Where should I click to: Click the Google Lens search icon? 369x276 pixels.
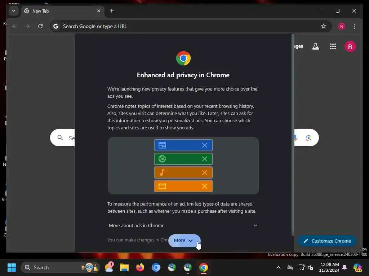point(308,138)
